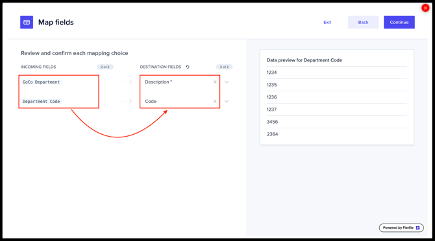Click the Continue button
Image resolution: width=435 pixels, height=241 pixels.
[x=399, y=22]
